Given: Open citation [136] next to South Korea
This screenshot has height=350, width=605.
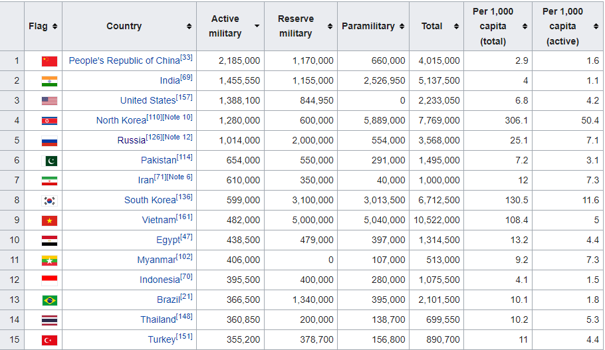Looking at the screenshot, I should pos(184,197).
